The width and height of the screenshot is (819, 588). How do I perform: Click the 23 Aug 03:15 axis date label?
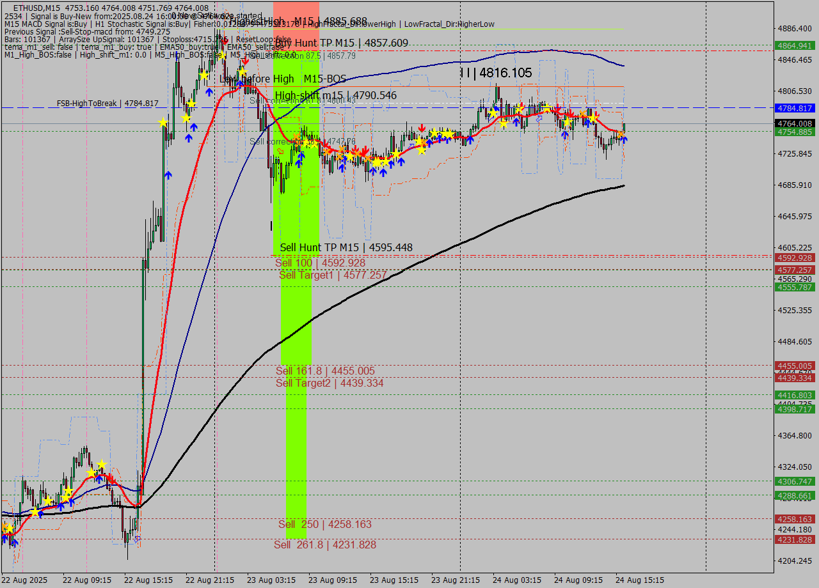click(271, 580)
